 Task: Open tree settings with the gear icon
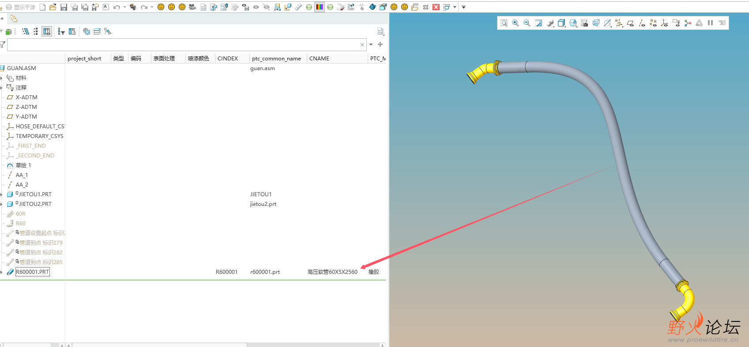pos(87,31)
